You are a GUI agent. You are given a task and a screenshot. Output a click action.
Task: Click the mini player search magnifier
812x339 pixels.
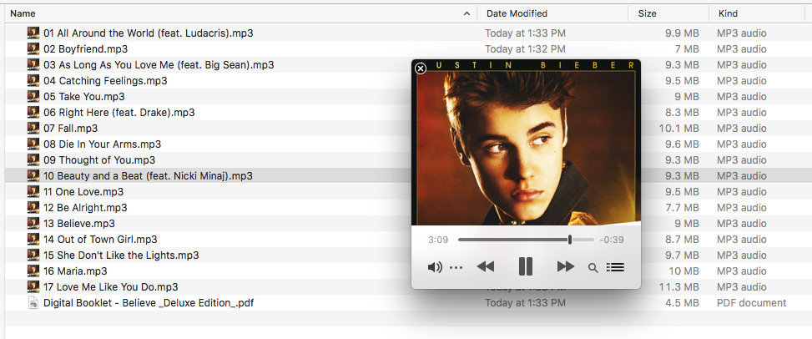click(593, 267)
